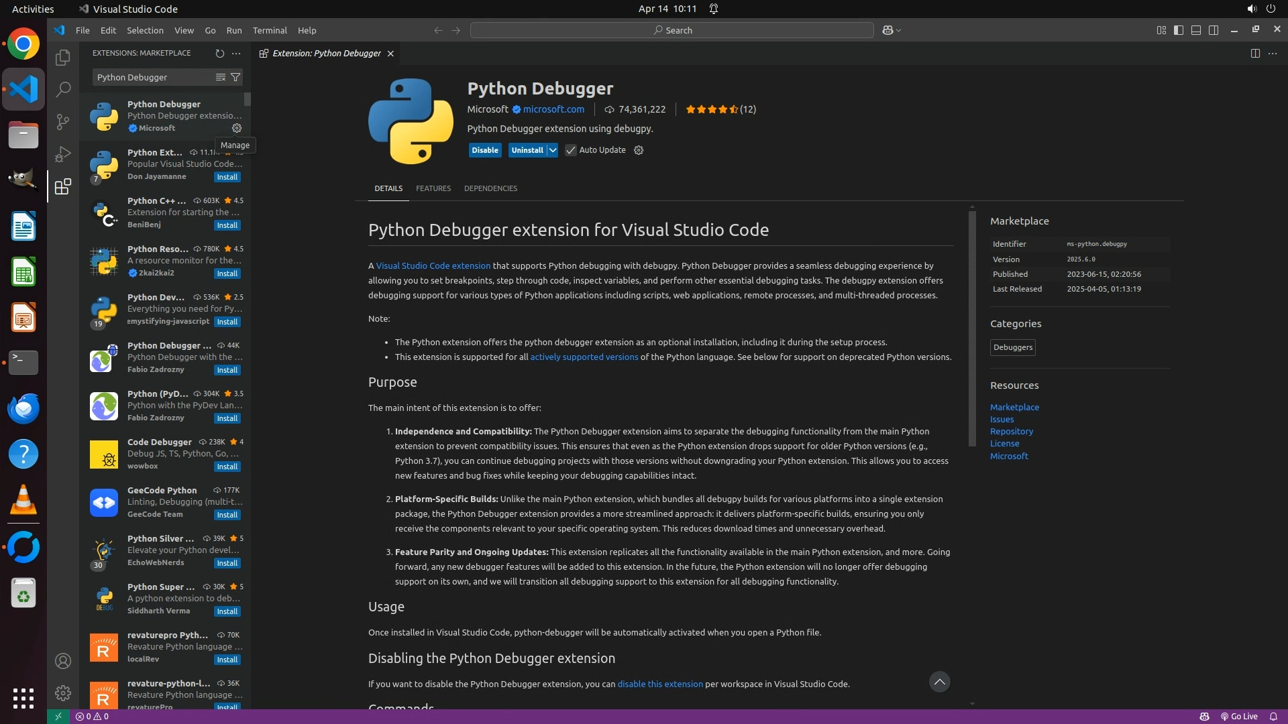Toggle Primary Side Bar visibility
Viewport: 1288px width, 724px height.
coord(1179,30)
